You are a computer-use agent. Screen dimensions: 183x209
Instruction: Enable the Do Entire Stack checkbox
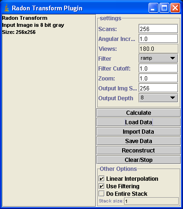click(101, 193)
